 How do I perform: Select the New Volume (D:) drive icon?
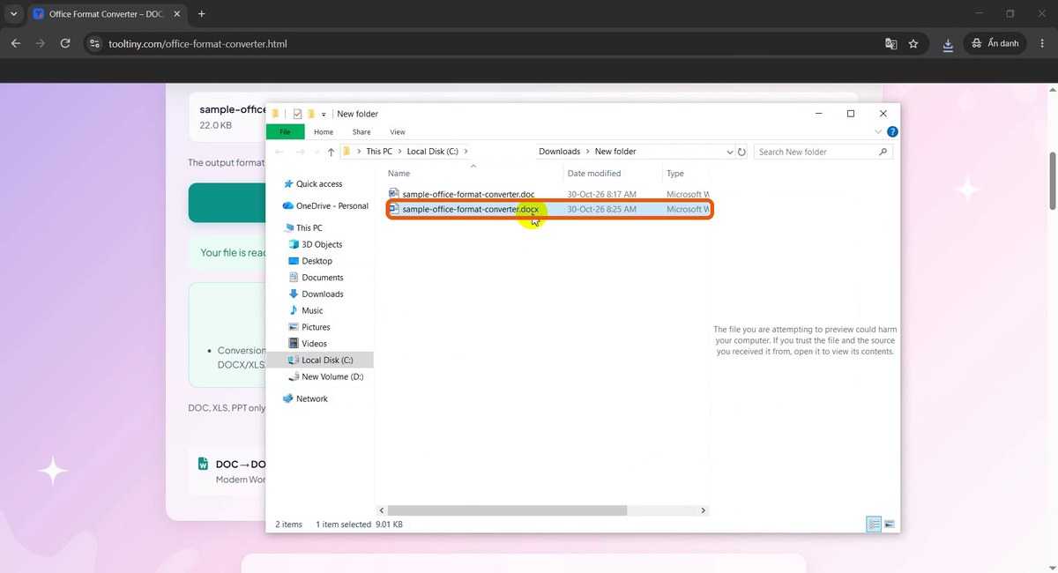pyautogui.click(x=294, y=376)
